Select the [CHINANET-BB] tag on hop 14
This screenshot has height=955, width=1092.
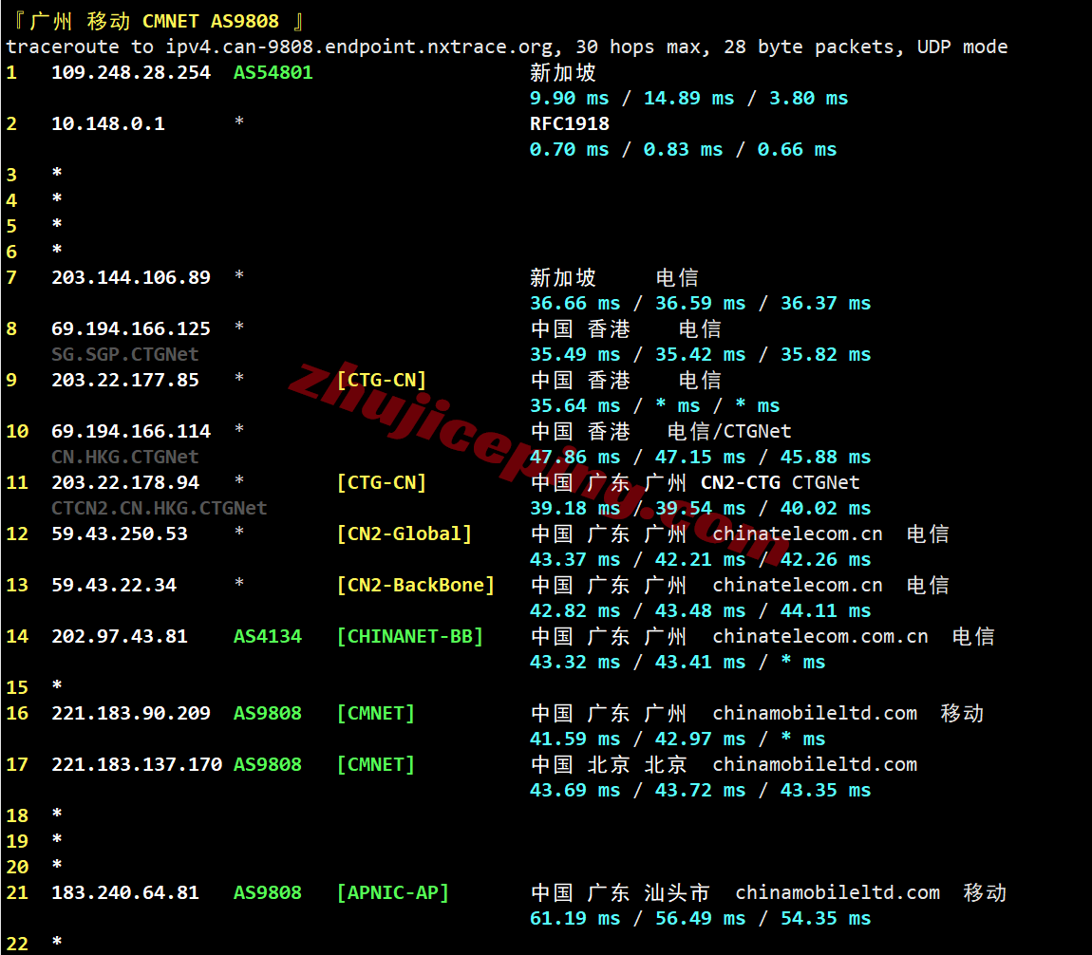tap(409, 636)
